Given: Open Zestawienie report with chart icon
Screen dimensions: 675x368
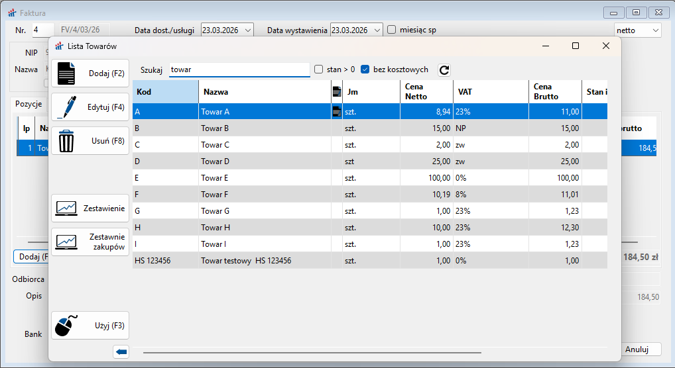Looking at the screenshot, I should pos(90,208).
